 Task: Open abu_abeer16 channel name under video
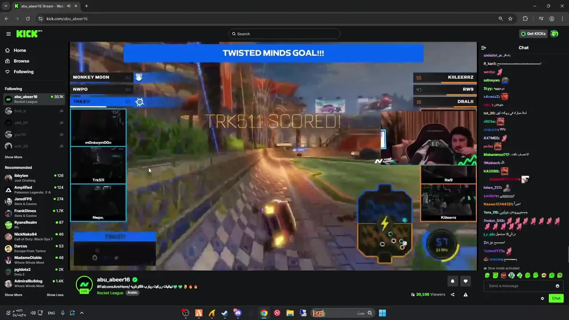tap(113, 280)
